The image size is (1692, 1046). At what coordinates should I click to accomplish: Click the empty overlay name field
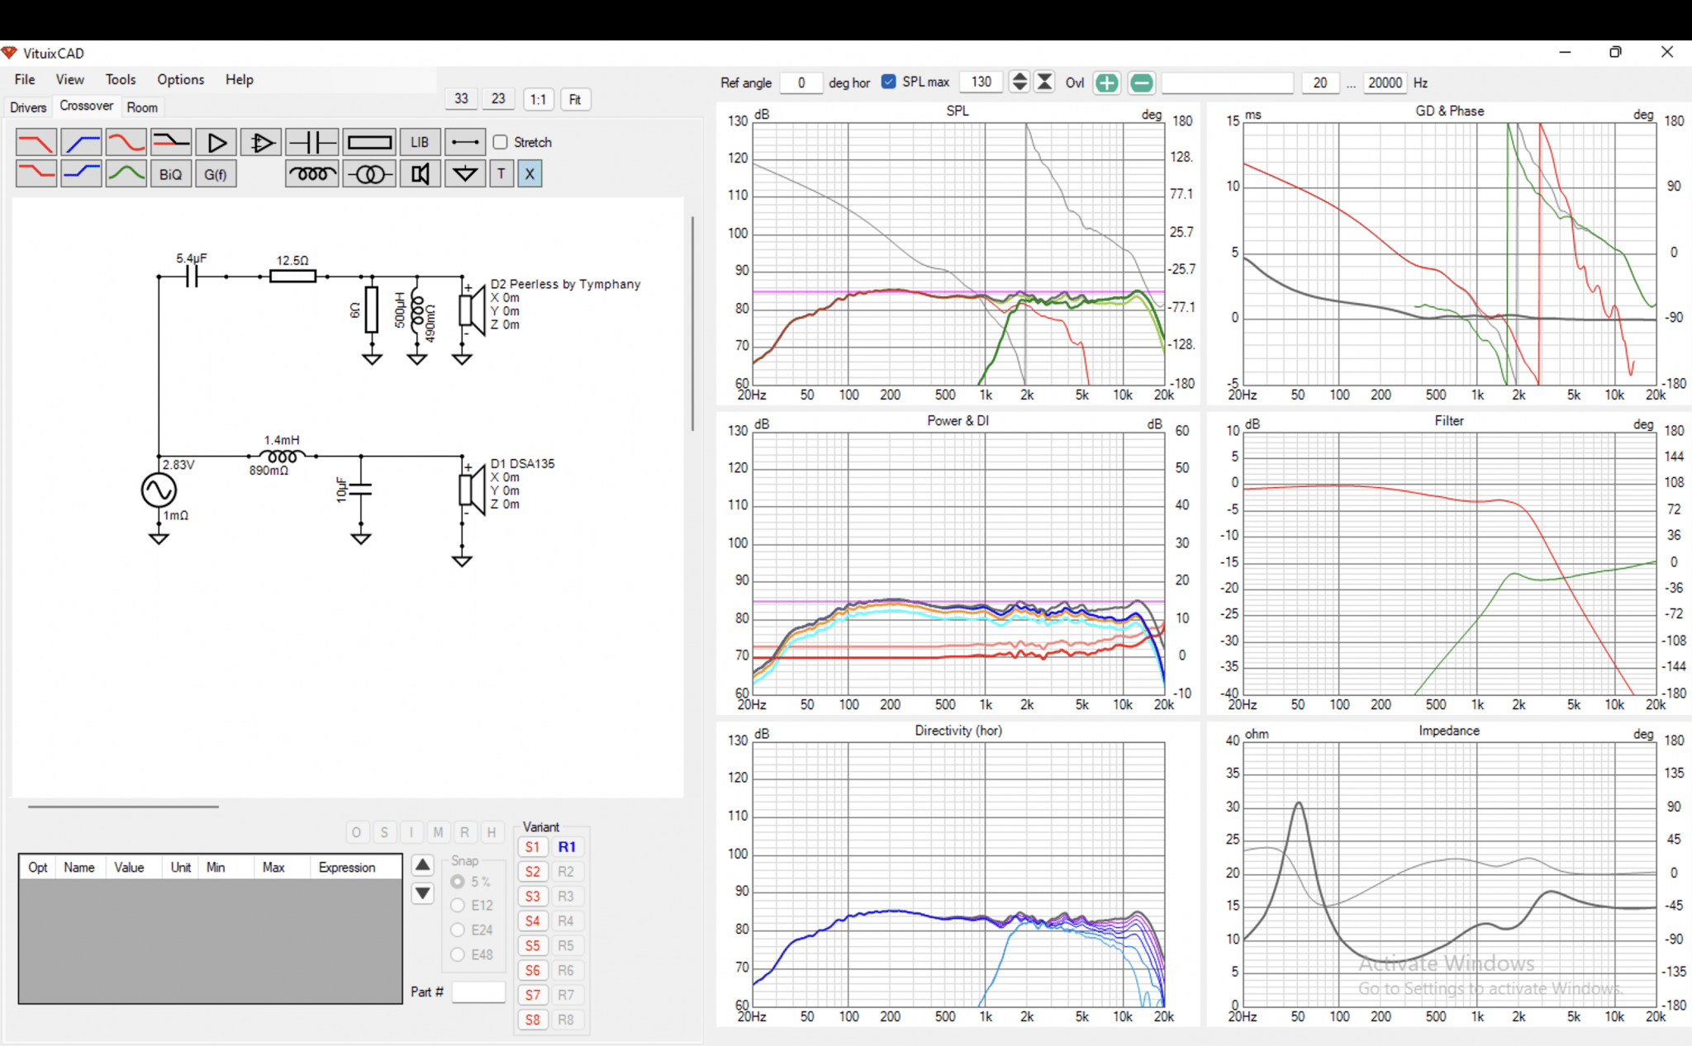[1228, 83]
